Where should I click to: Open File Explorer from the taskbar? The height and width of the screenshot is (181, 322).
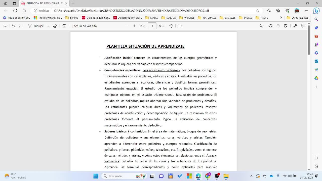tap(226, 176)
